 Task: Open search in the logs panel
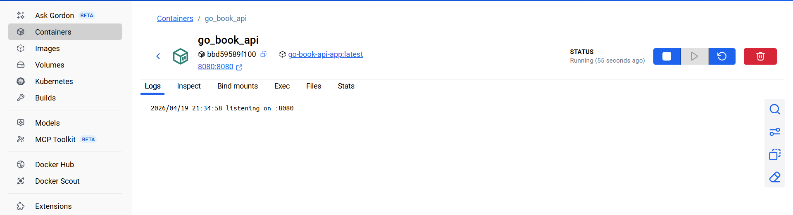774,109
